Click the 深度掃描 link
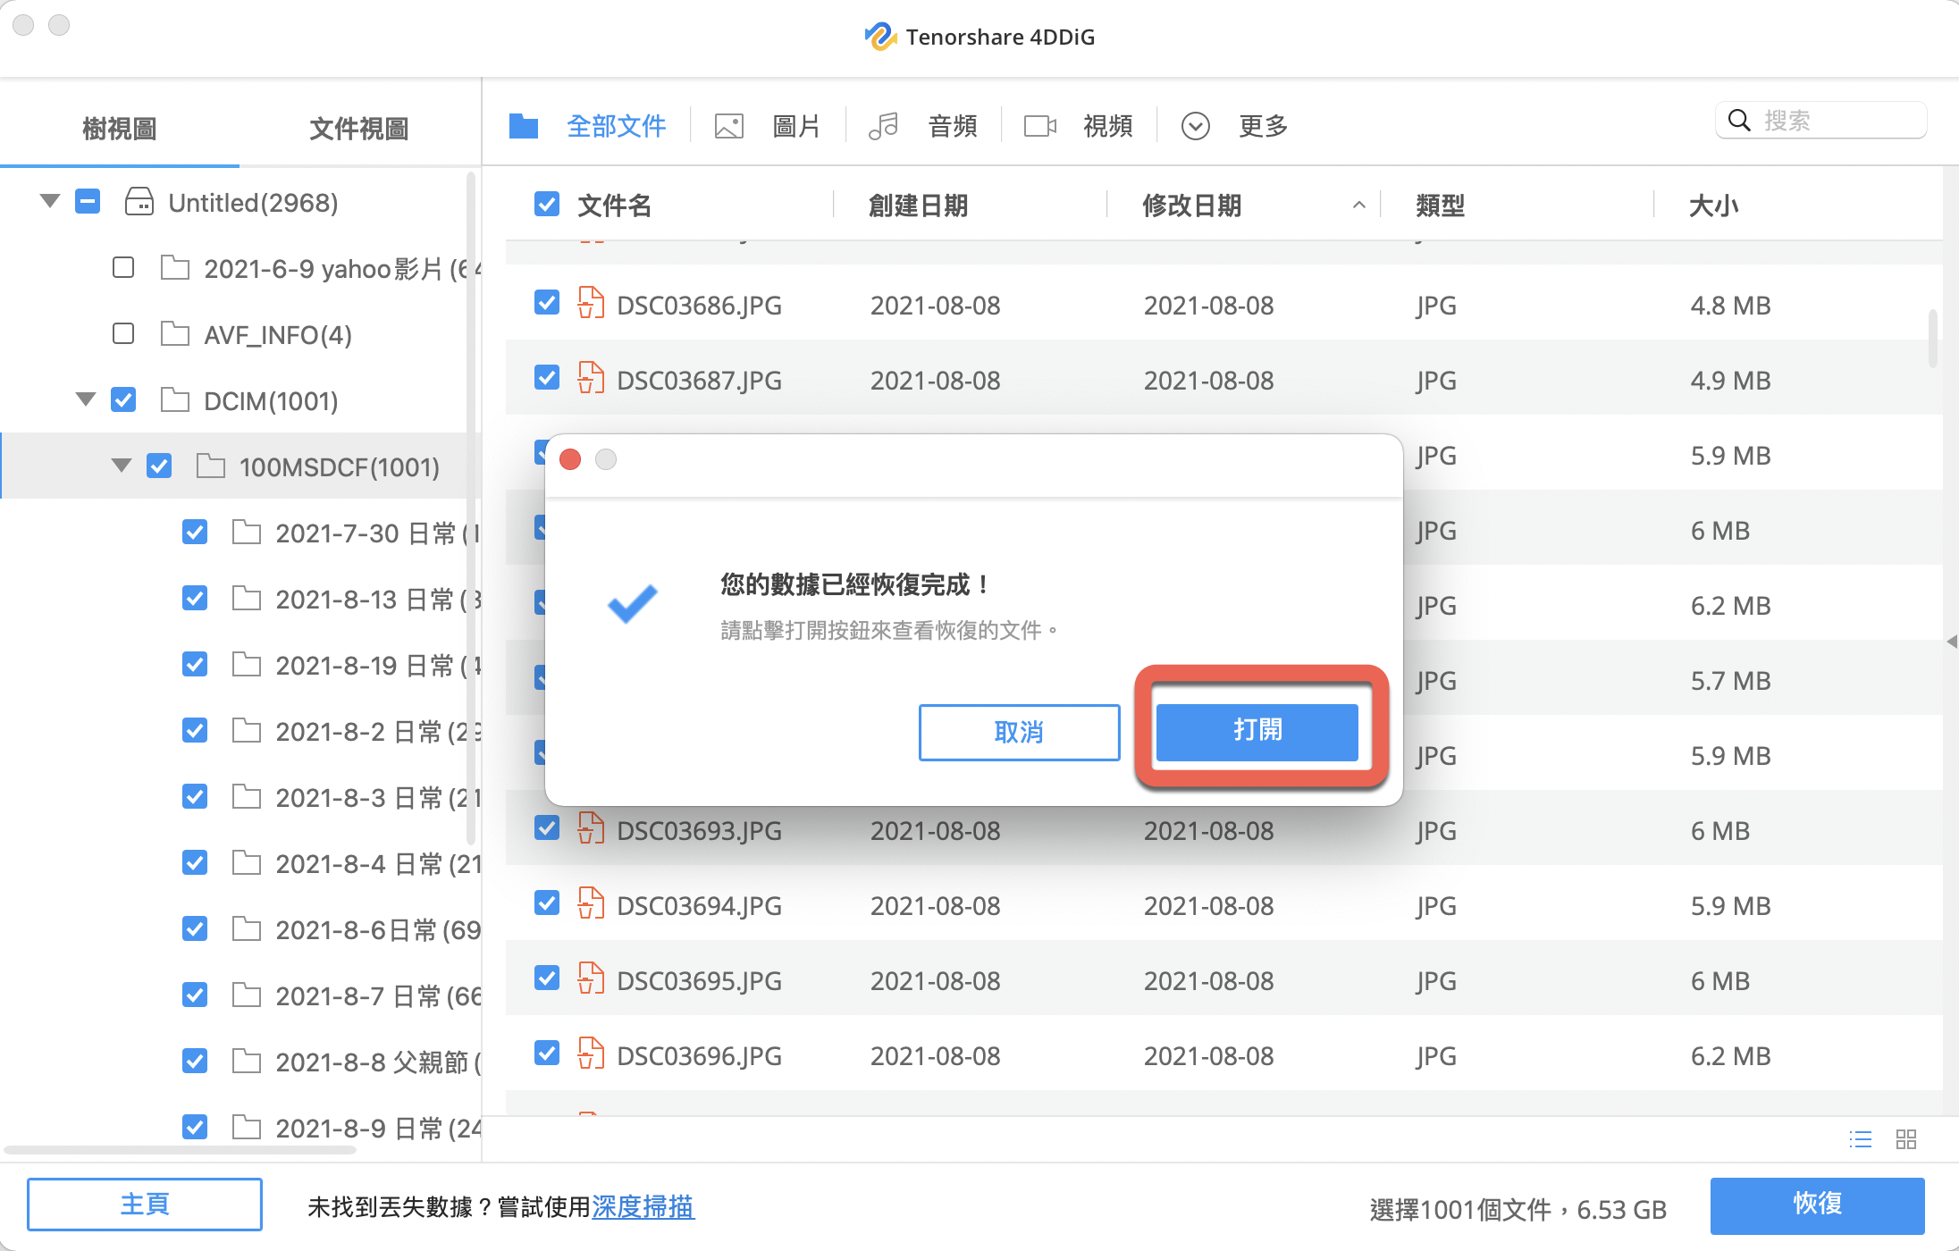The width and height of the screenshot is (1959, 1251). point(643,1206)
